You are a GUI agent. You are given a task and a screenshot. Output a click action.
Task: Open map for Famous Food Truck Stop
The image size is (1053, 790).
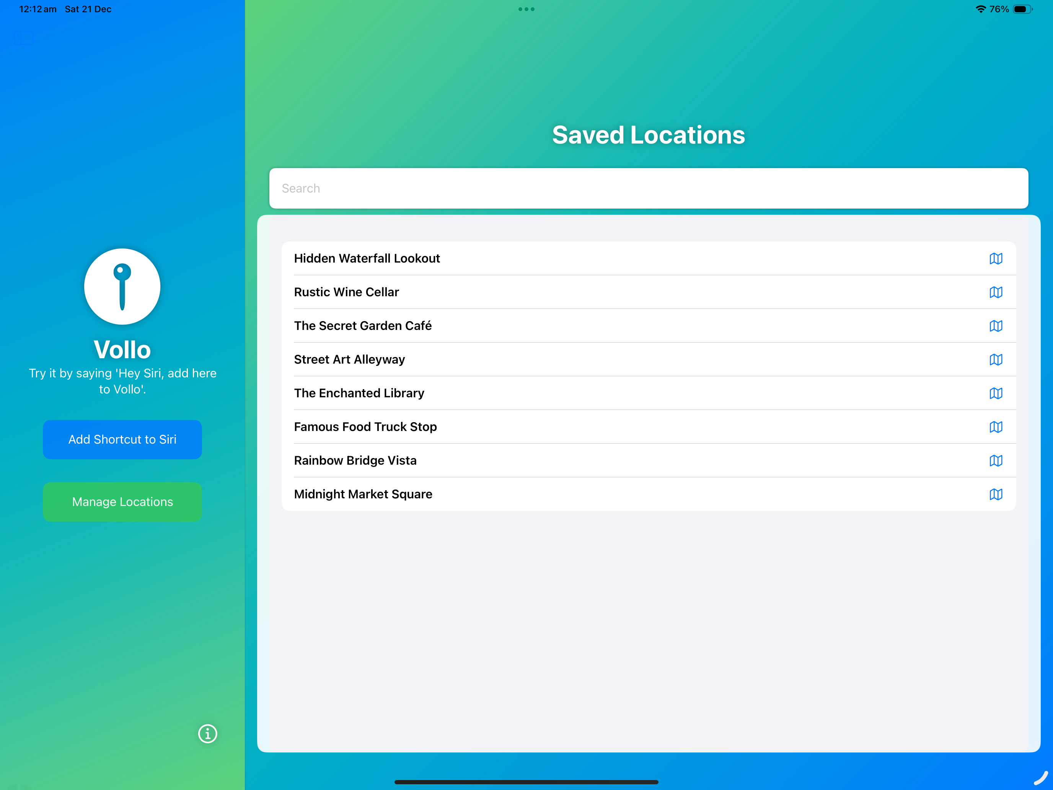coord(995,427)
